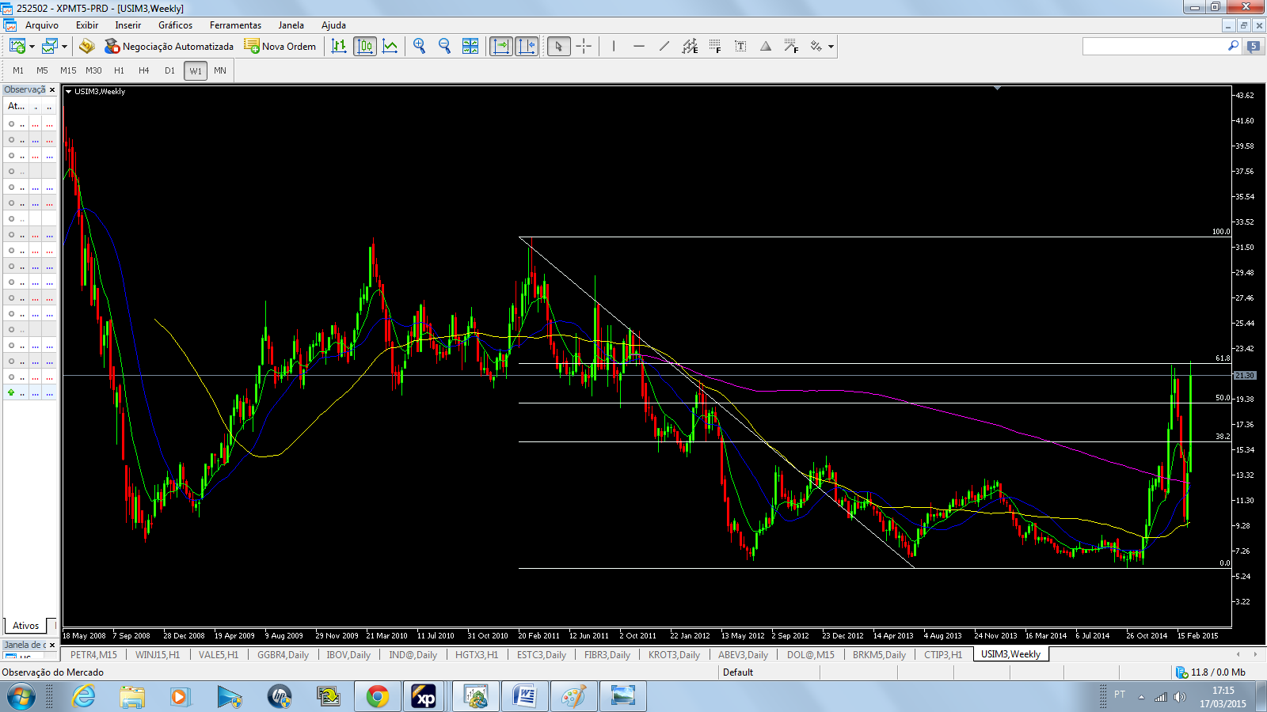
Task: Select the Ativos tab in market watch
Action: 25,625
